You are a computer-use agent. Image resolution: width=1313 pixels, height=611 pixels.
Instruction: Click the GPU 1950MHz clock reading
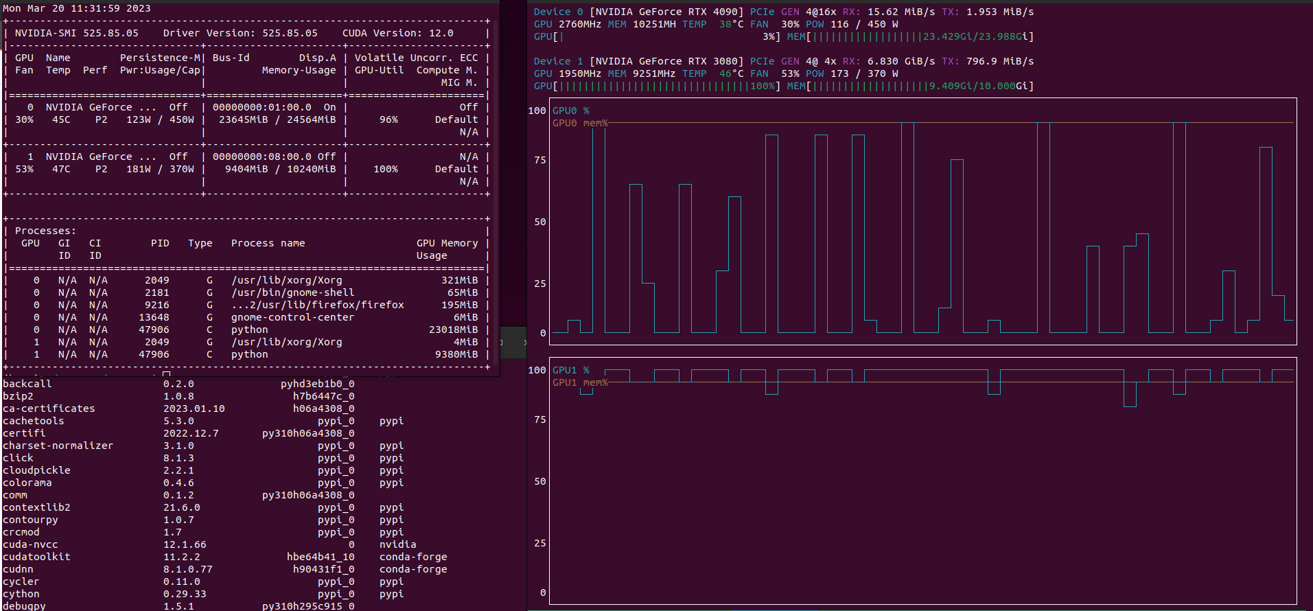point(568,73)
